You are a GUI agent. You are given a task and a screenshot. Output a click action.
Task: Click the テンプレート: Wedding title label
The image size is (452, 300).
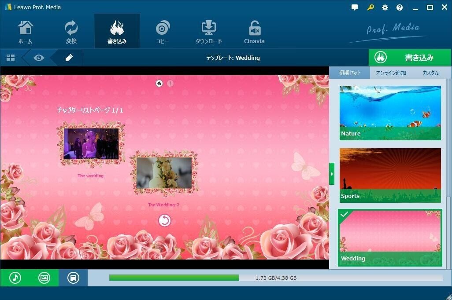point(233,58)
